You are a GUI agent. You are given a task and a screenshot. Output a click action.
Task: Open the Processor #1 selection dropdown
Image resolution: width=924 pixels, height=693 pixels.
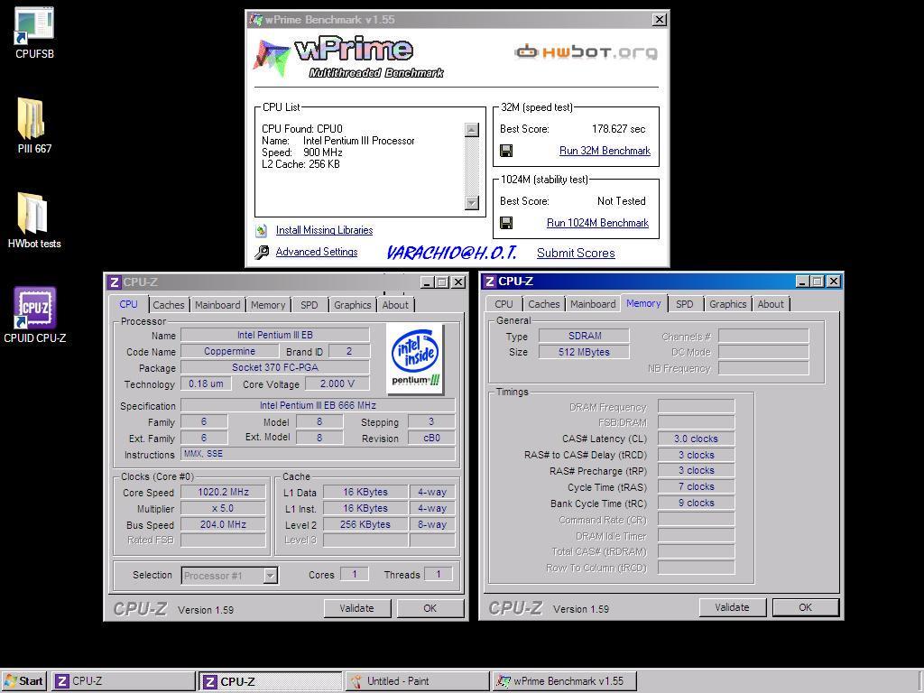(x=271, y=576)
